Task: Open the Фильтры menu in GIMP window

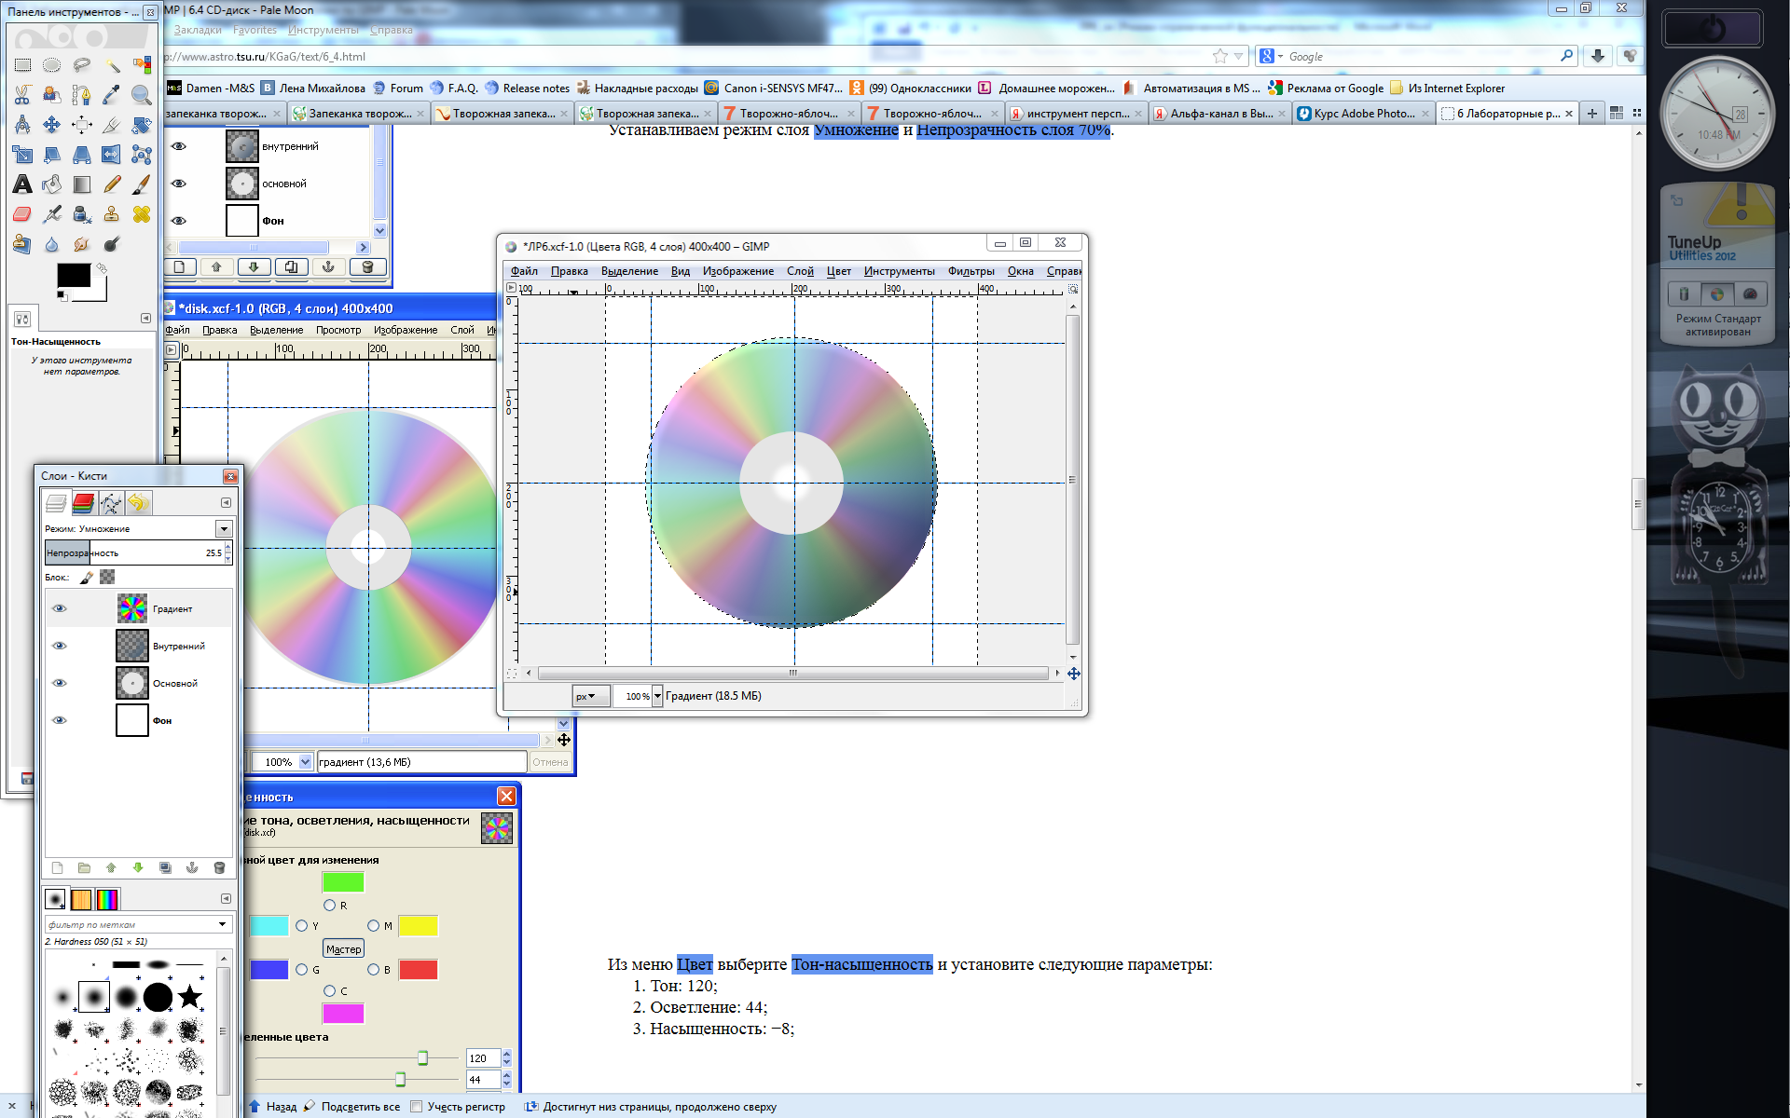Action: click(x=971, y=271)
